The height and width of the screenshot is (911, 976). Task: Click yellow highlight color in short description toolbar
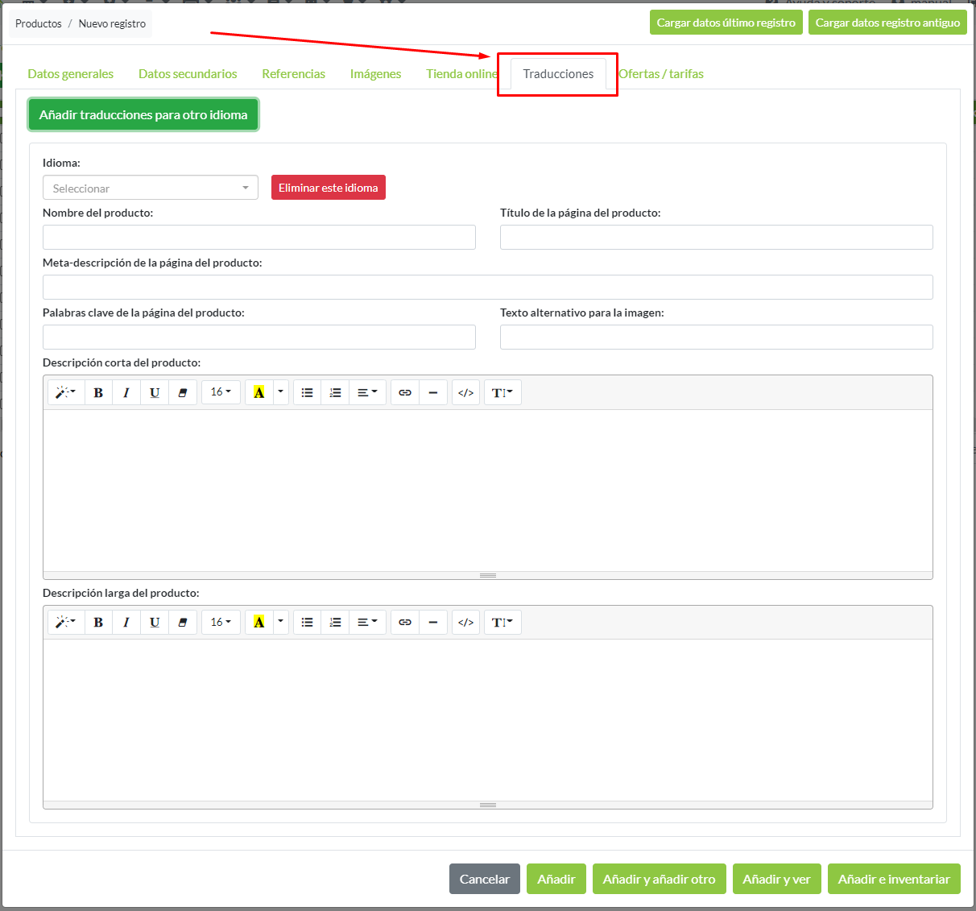pyautogui.click(x=258, y=392)
